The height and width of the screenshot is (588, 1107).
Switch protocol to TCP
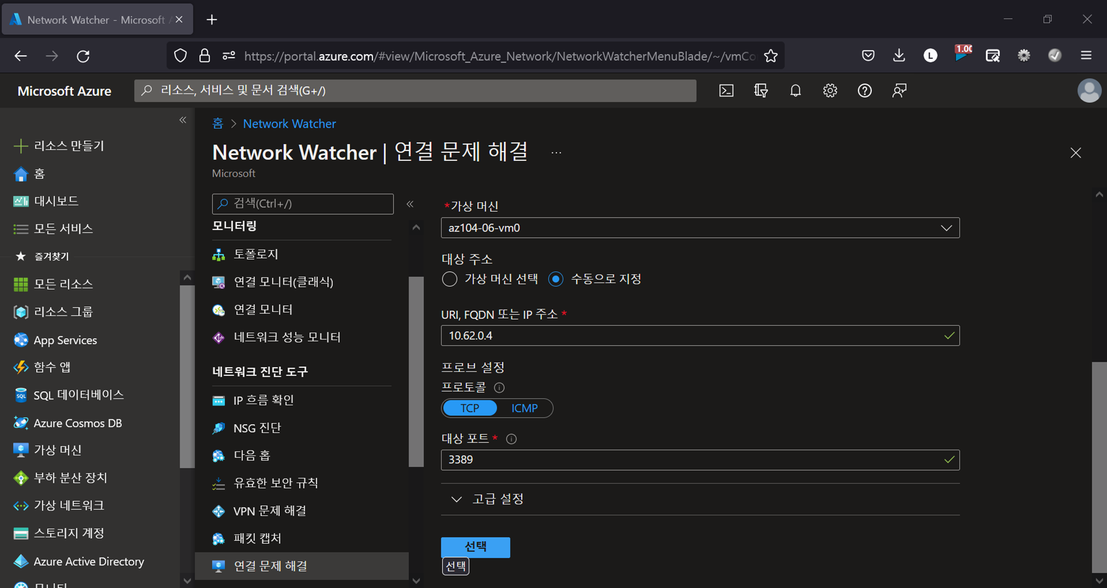pyautogui.click(x=470, y=408)
